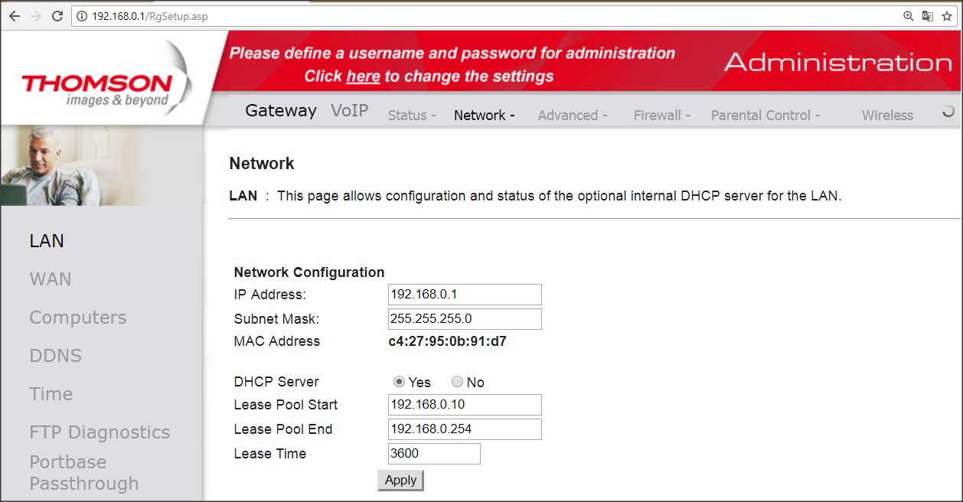Click the translate page icon
The height and width of the screenshot is (502, 963).
click(x=927, y=16)
